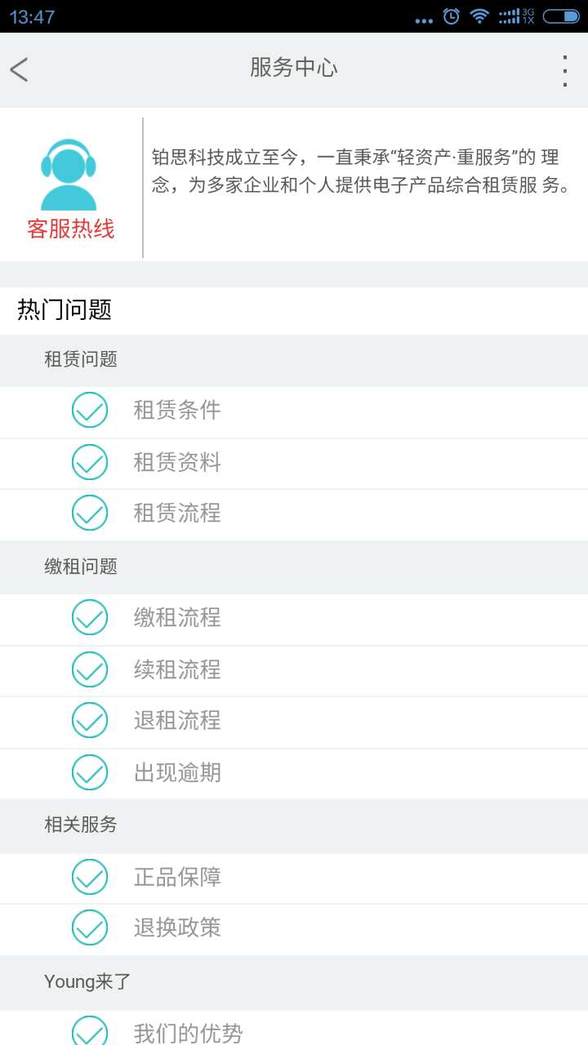Tap the 缴租问题 section header
Image resolution: width=588 pixels, height=1045 pixels.
(81, 566)
